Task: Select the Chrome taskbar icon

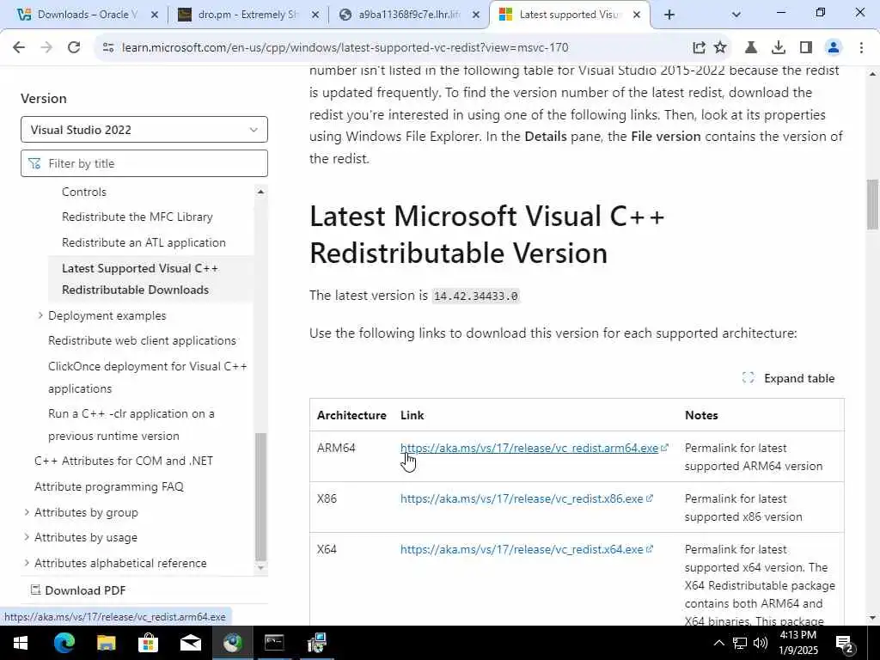Action: [232, 643]
